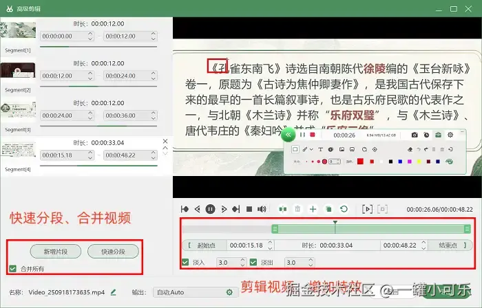
Task: Click the file name Video_250918173635.mp4
Action: pyautogui.click(x=67, y=292)
